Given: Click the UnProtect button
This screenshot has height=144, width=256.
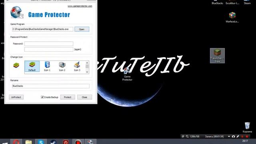Looking at the screenshot, I should coord(16,97).
